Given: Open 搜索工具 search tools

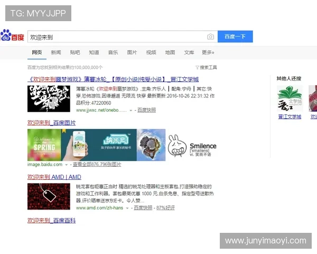Looking at the screenshot, I should (209, 67).
